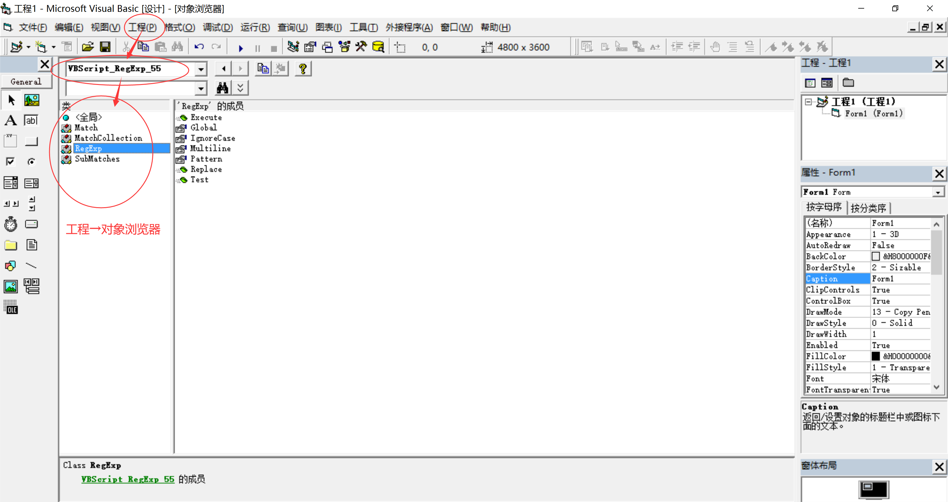Select Form1 (Form1) in project tree
The width and height of the screenshot is (948, 502).
click(x=874, y=114)
